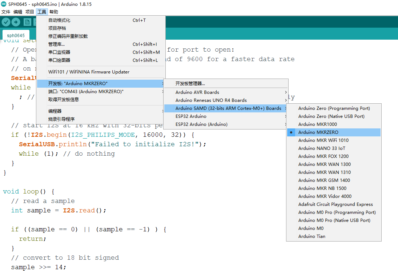Expand the 编程器 programmer submenu
The height and width of the screenshot is (271, 398).
[101, 111]
